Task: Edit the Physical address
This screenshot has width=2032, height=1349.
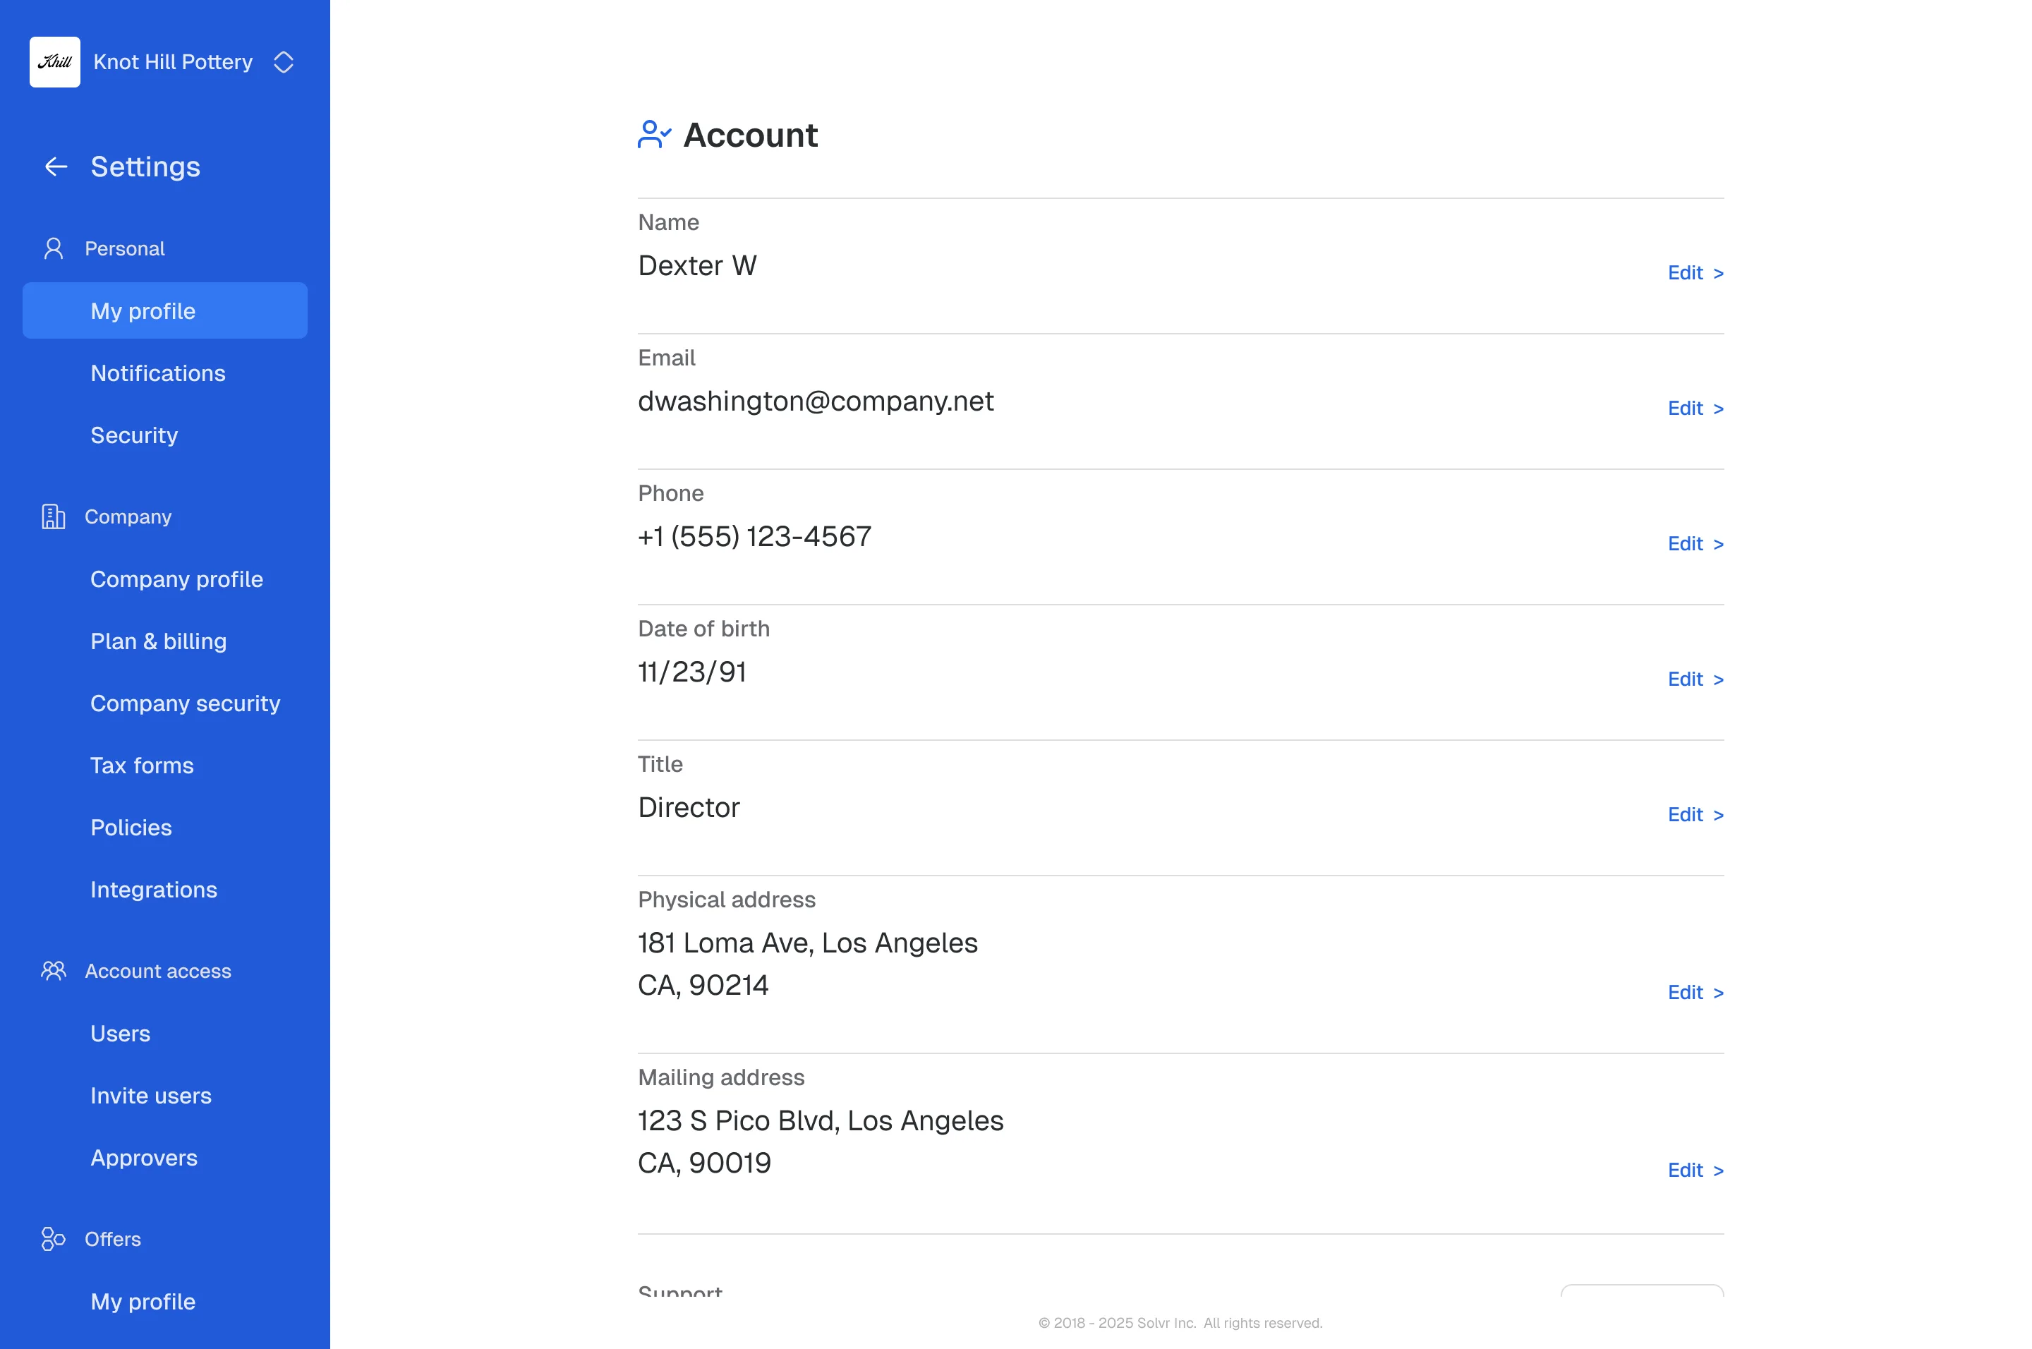Action: (1694, 992)
